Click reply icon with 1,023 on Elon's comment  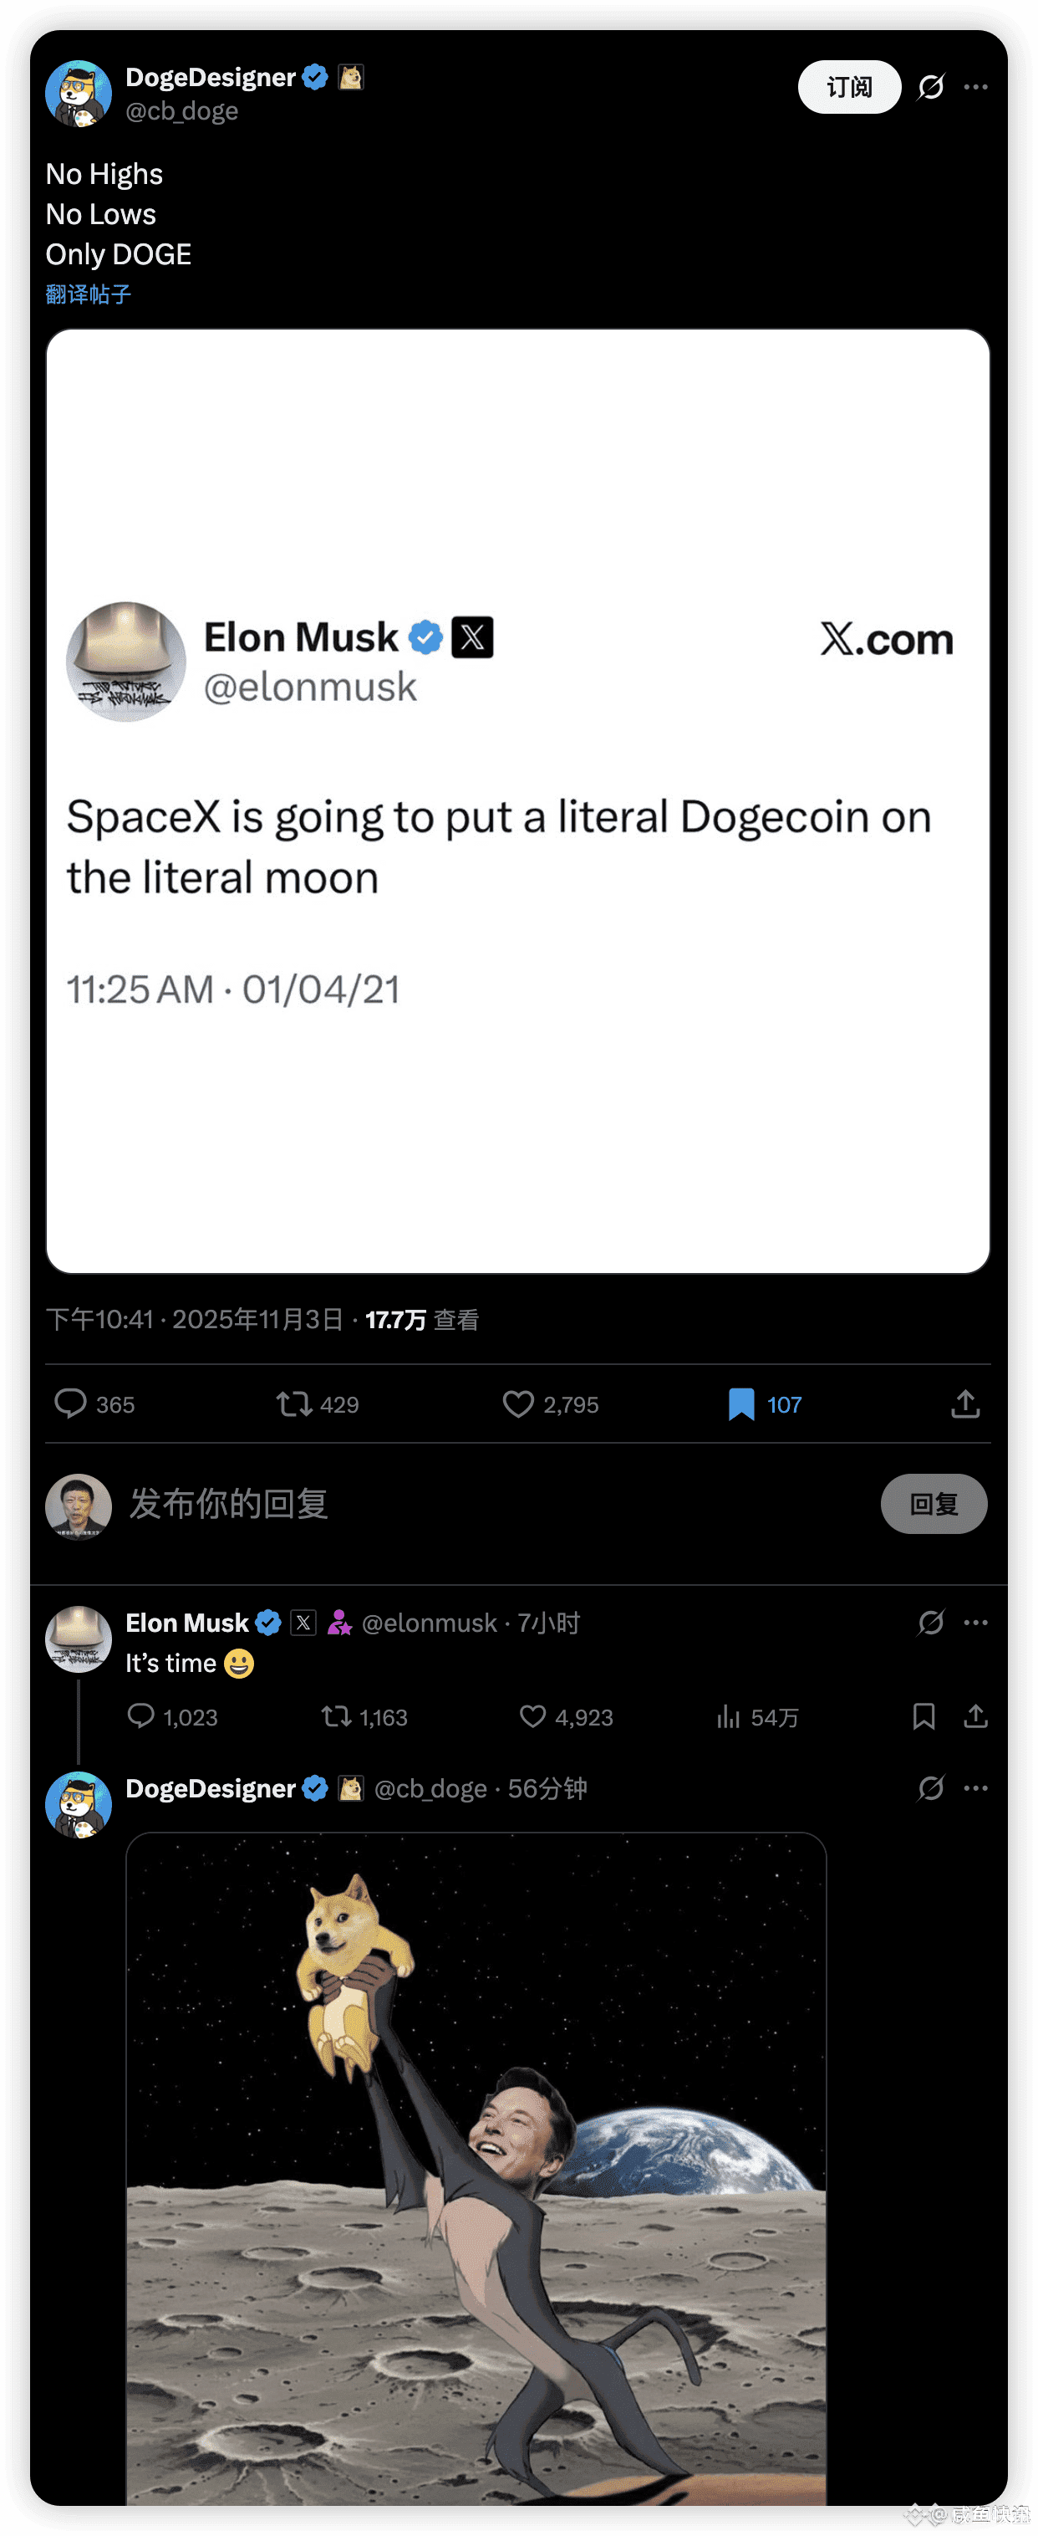coord(140,1716)
